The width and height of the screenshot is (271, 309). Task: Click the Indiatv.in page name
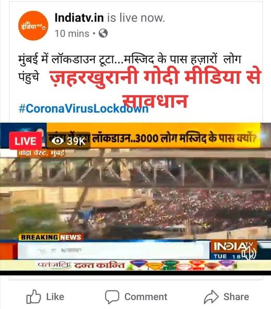(79, 18)
